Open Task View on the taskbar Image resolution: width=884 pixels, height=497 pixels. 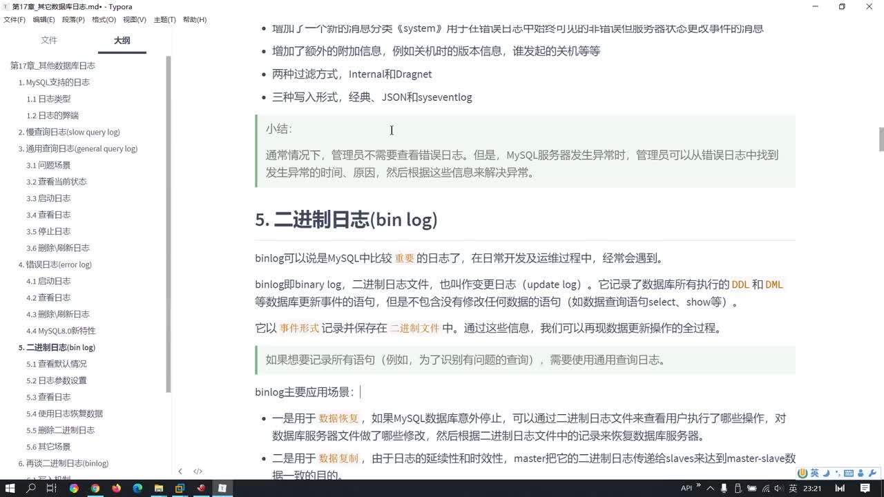(51, 488)
